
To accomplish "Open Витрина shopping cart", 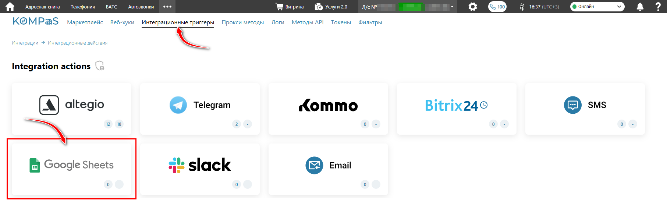I will [x=290, y=7].
